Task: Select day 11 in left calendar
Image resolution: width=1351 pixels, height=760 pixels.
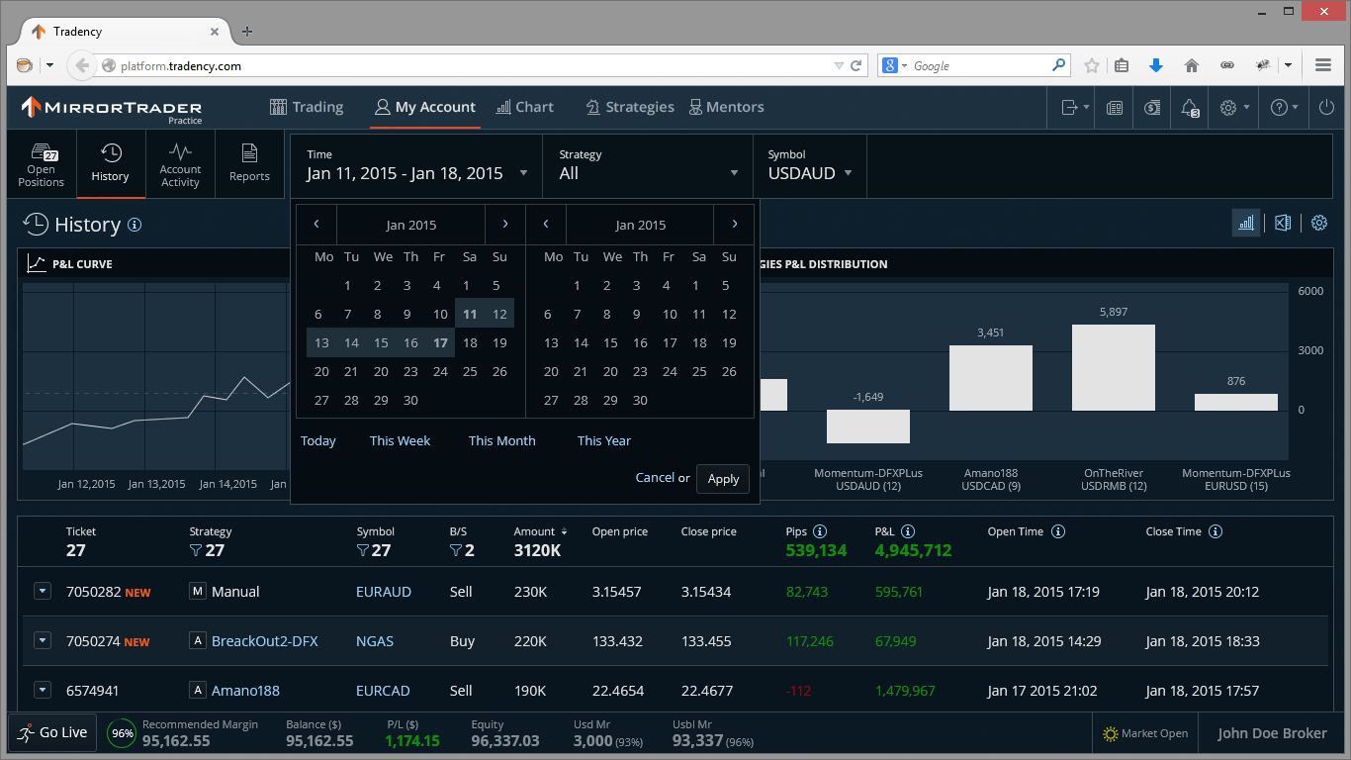Action: pyautogui.click(x=470, y=315)
